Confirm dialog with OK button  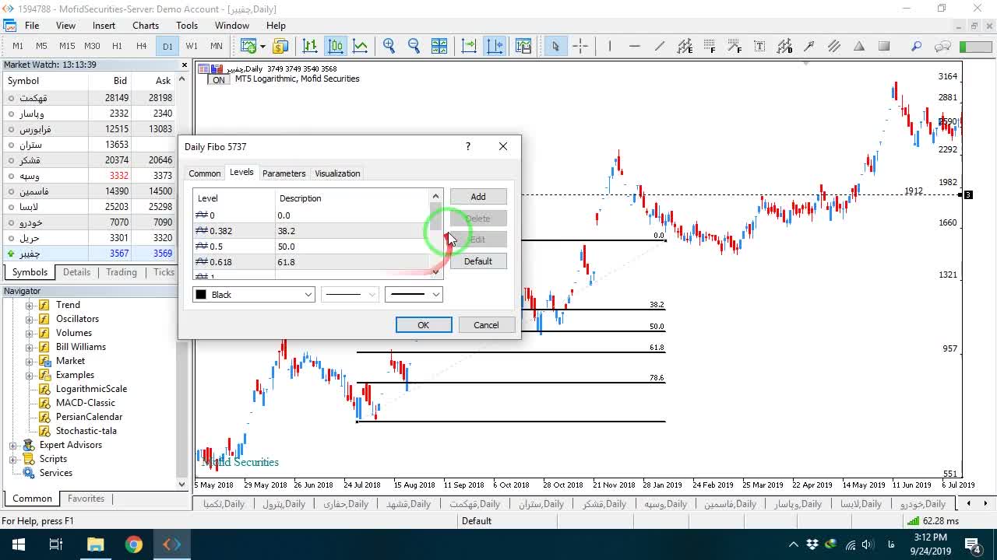tap(424, 325)
